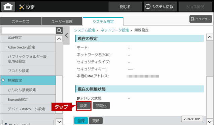Select 無線設定 in the side menu
This screenshot has width=214, height=125.
point(28,80)
